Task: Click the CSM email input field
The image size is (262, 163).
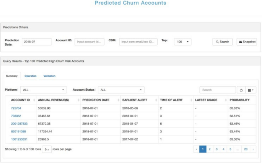Action: click(x=138, y=42)
